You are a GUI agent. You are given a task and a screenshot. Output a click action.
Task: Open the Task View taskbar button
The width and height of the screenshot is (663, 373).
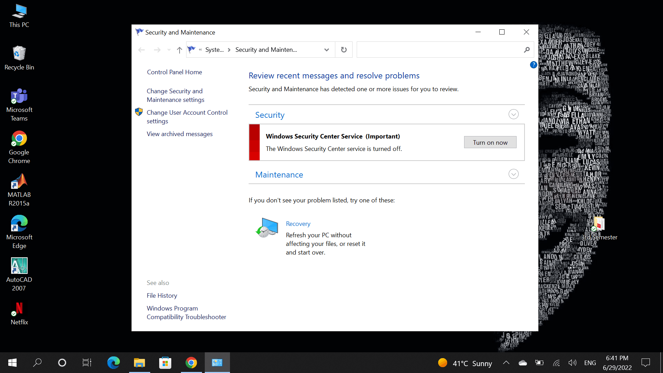87,363
